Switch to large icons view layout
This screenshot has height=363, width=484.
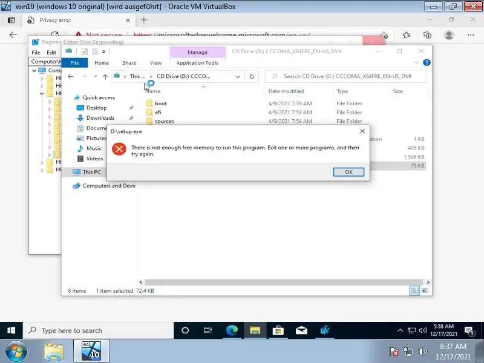[425, 290]
